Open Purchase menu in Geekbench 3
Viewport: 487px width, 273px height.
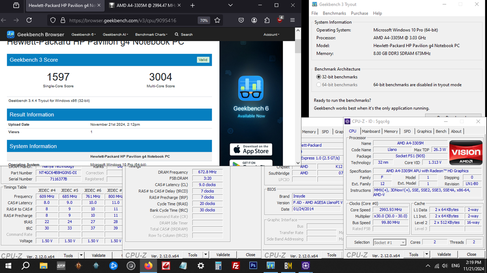tap(359, 13)
